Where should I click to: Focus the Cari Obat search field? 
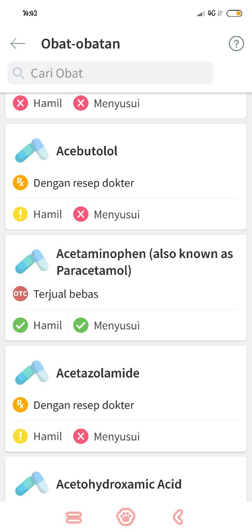(111, 73)
